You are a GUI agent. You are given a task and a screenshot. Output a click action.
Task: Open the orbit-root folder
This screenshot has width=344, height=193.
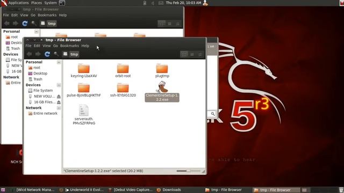tap(123, 71)
